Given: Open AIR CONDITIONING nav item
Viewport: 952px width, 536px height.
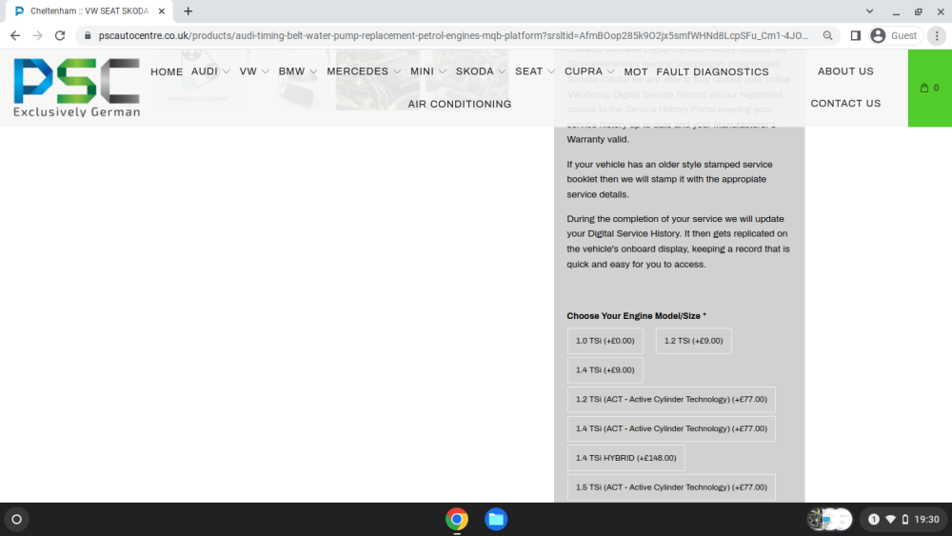Looking at the screenshot, I should click(x=460, y=104).
